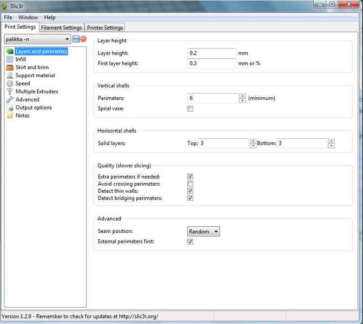
Task: Maximize the Slic3r window
Action: click(332, 5)
